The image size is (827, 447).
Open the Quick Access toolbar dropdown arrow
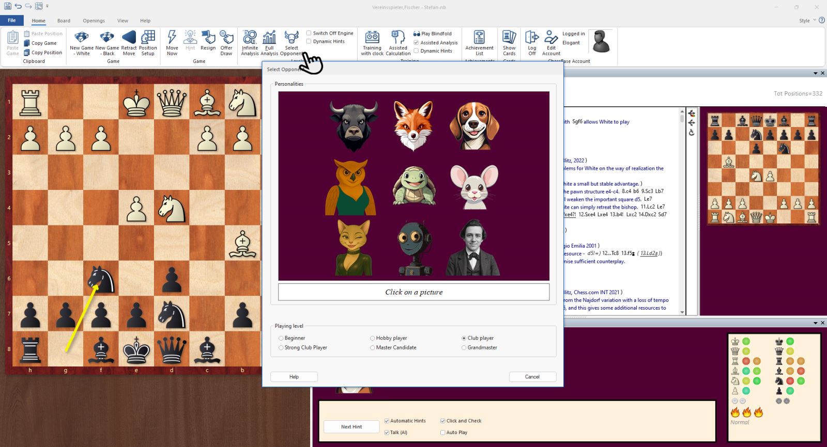47,6
